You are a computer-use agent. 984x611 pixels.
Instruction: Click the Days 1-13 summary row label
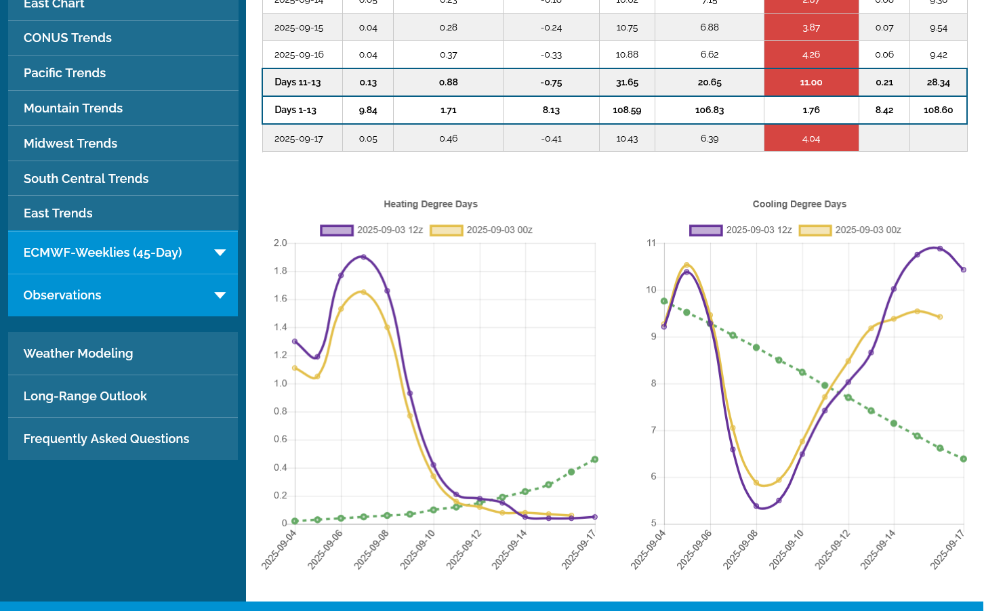coord(295,110)
